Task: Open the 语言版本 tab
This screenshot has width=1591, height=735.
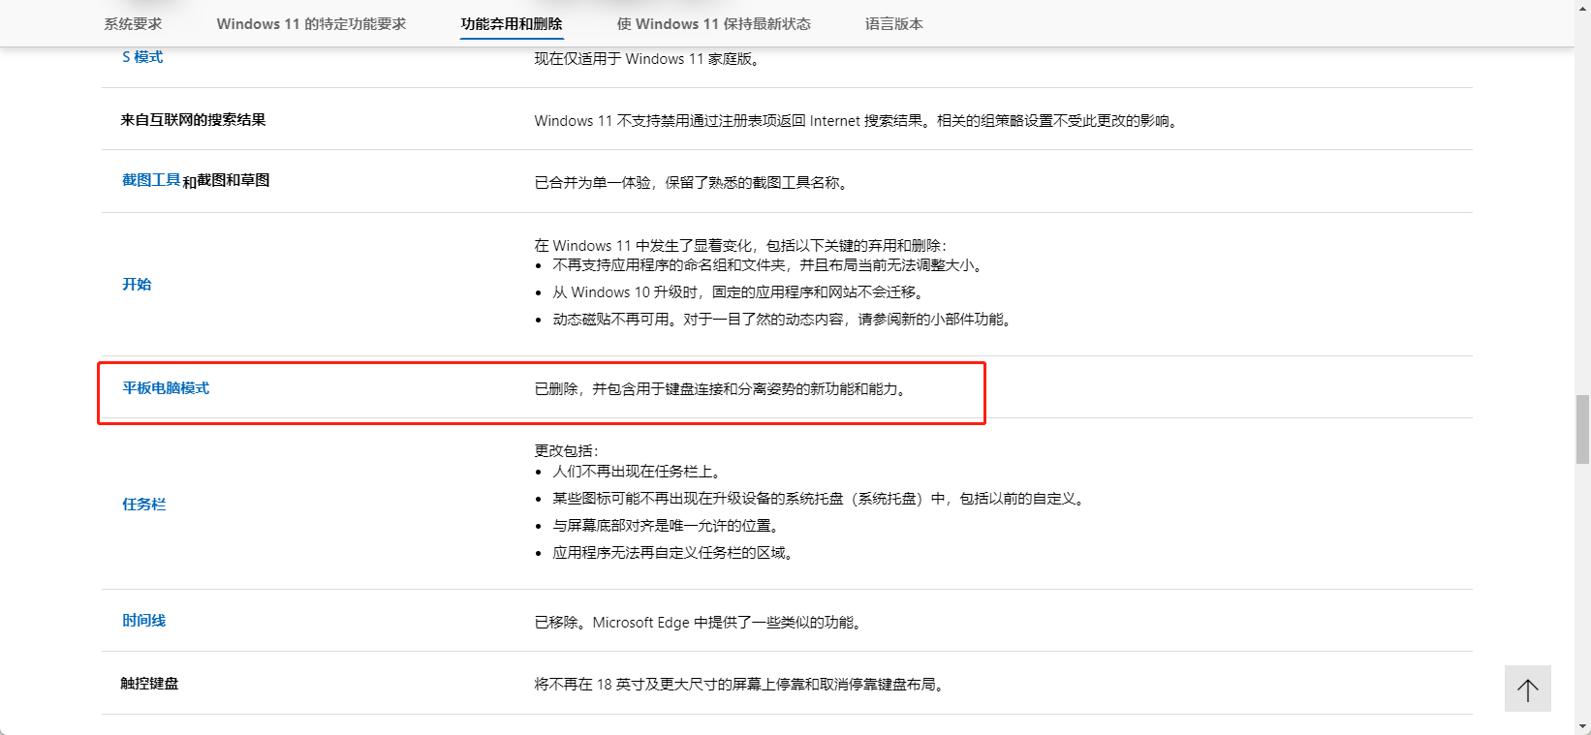Action: tap(893, 24)
